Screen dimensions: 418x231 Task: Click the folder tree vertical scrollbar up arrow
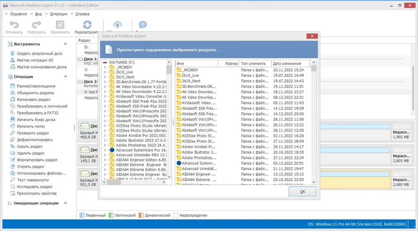pyautogui.click(x=169, y=62)
